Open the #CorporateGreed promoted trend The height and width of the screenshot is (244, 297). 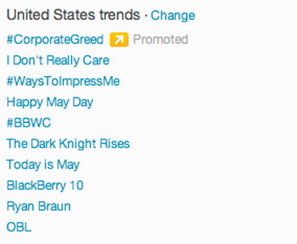pos(55,40)
